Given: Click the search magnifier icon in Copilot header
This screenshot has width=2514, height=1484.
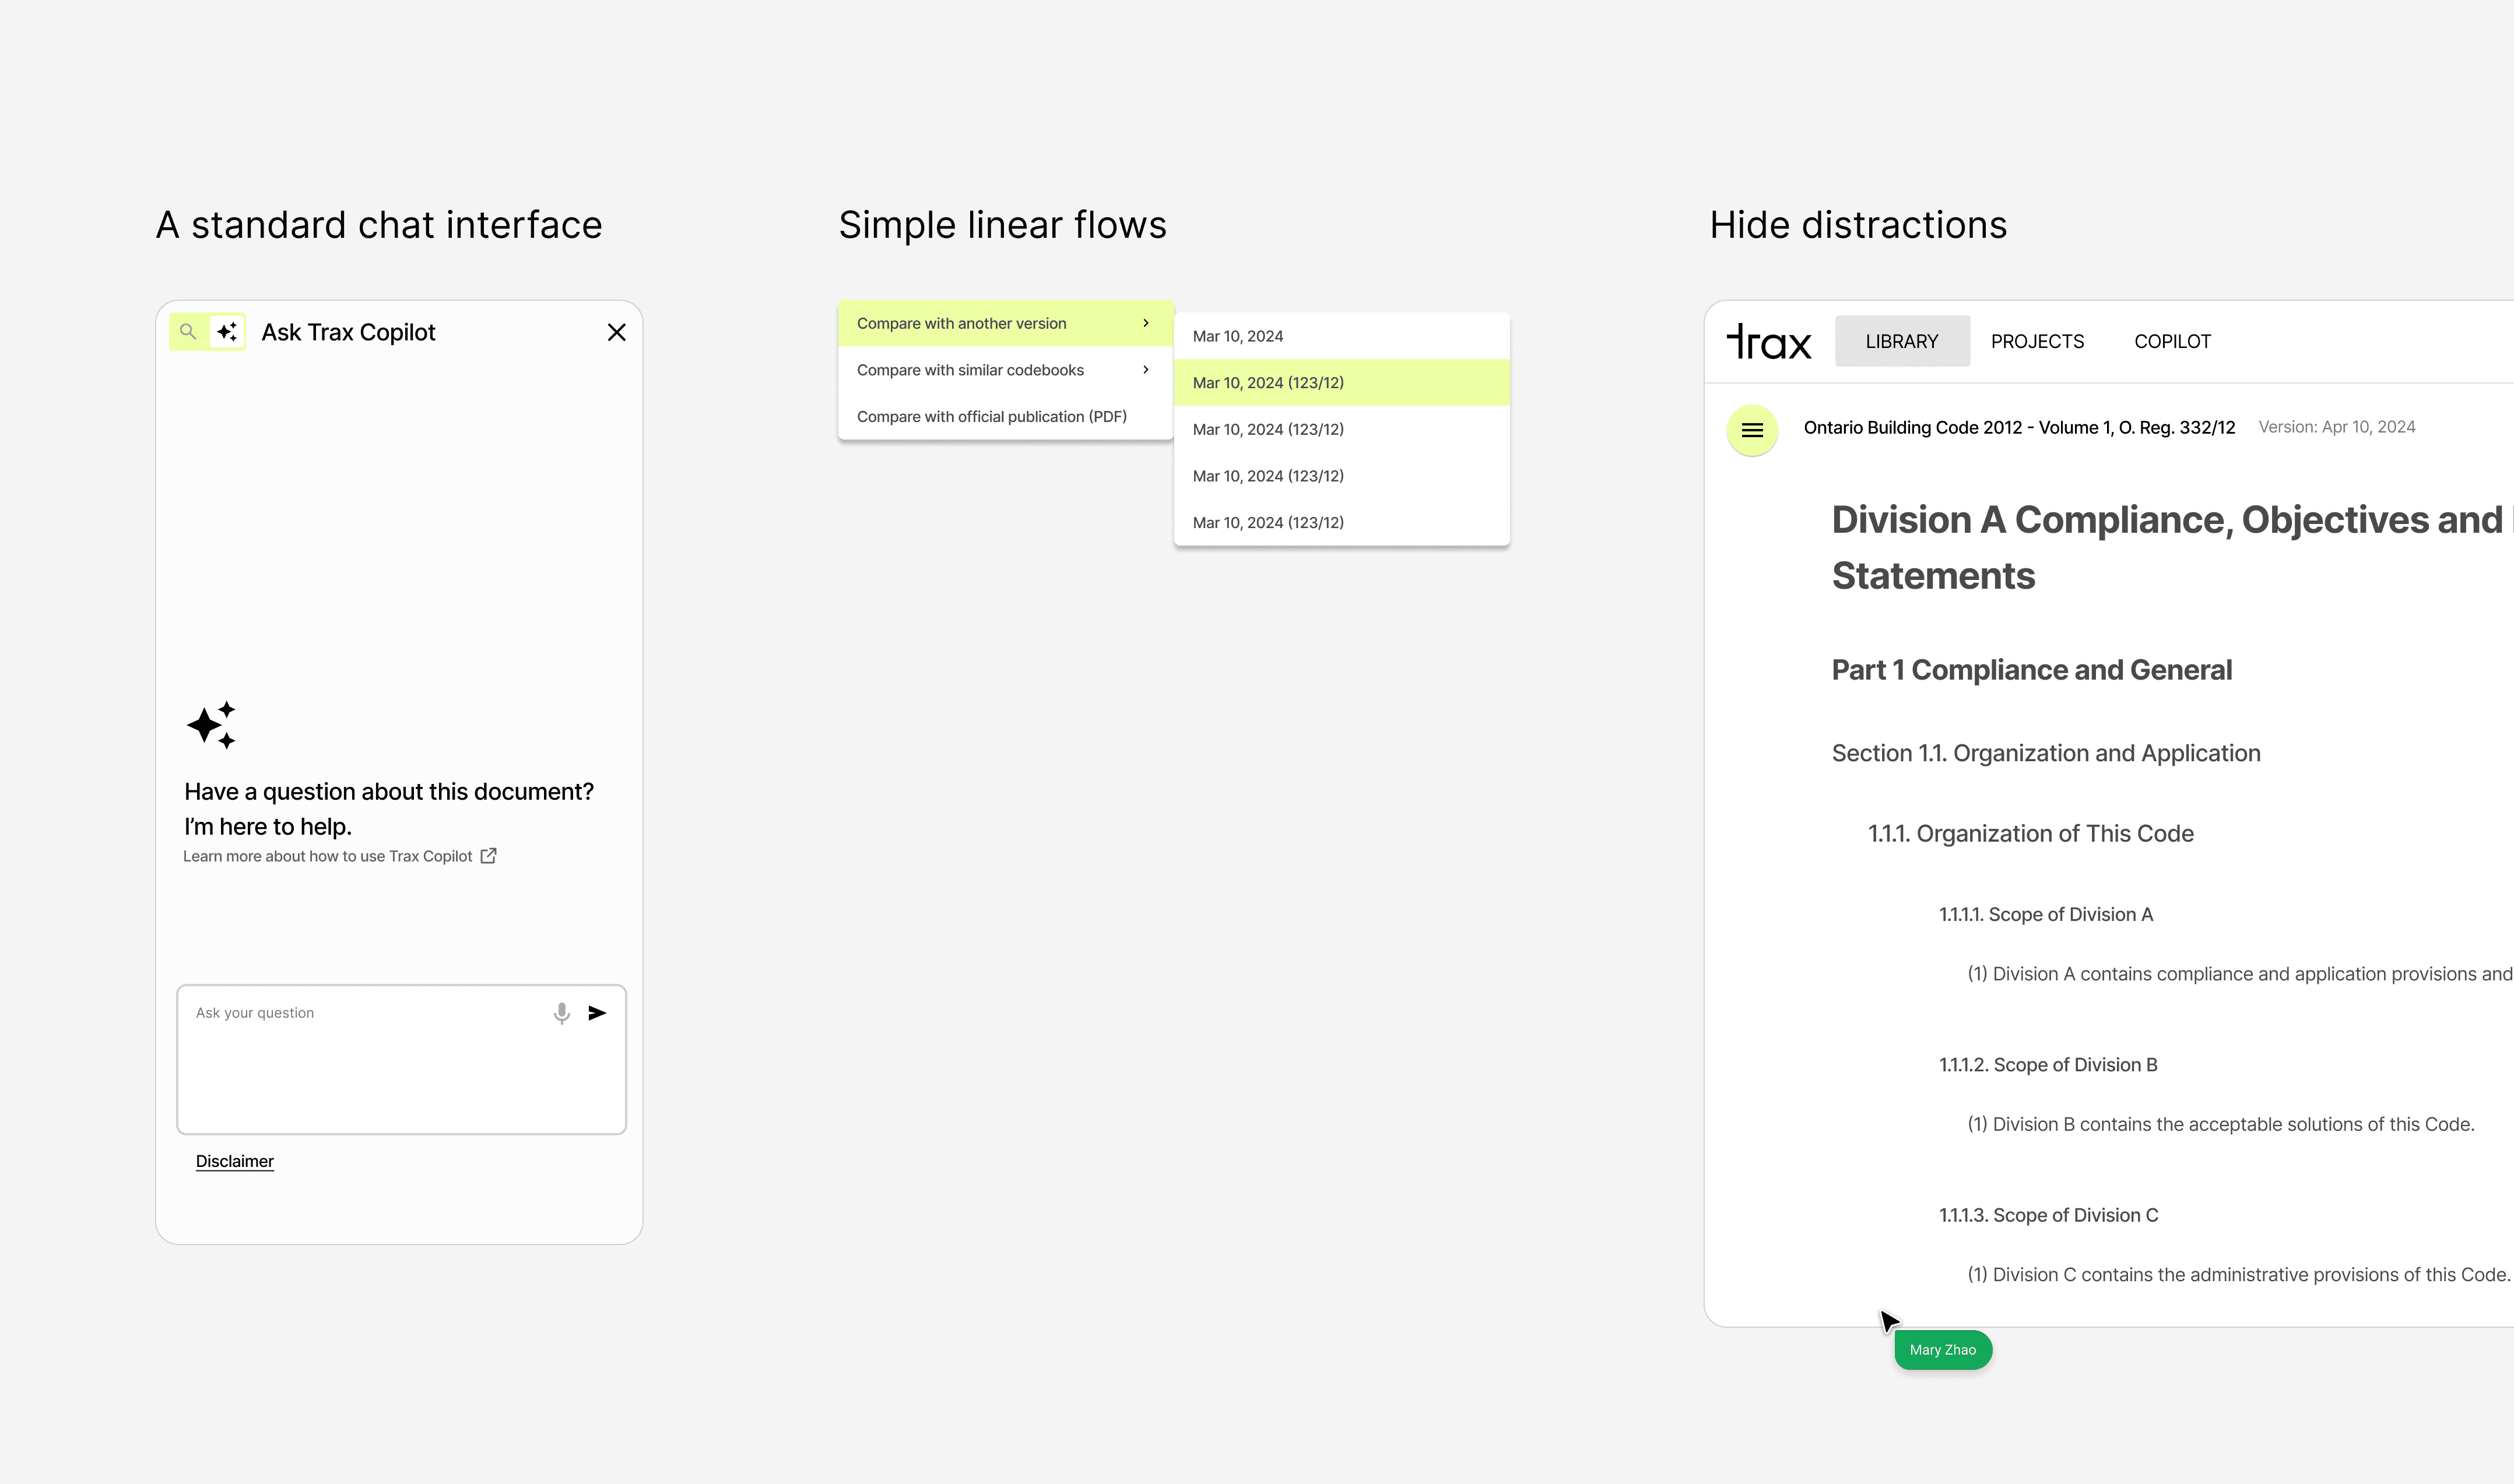Looking at the screenshot, I should point(188,332).
